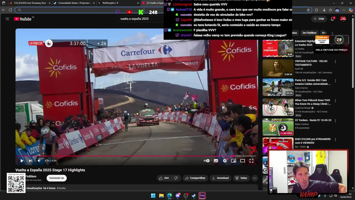355x200 pixels.
Task: Open options for VINTAGE CULTURE video
Action: tap(335, 62)
